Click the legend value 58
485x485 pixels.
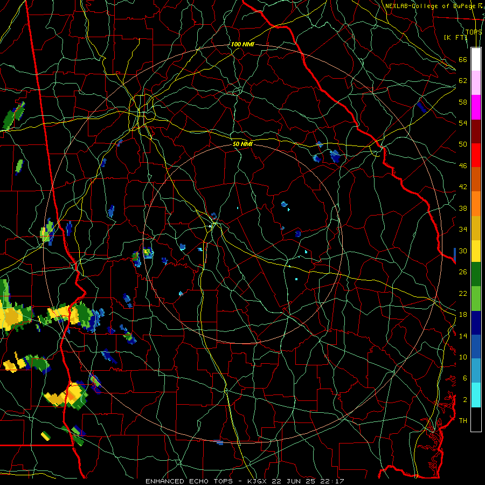click(463, 102)
